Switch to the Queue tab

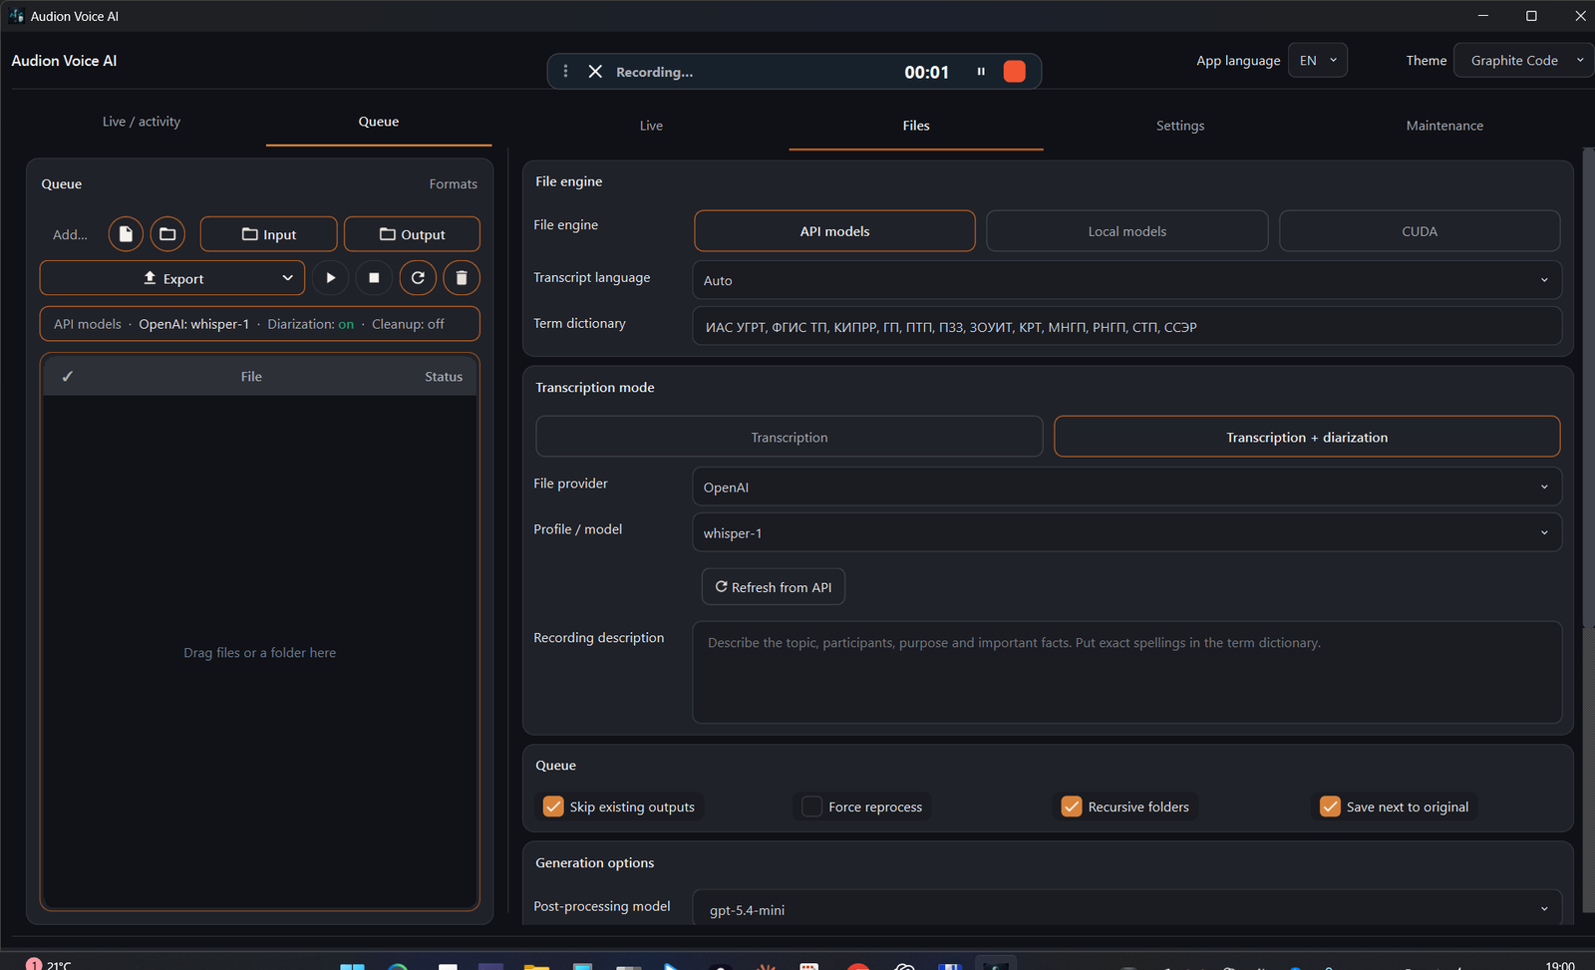(x=379, y=122)
